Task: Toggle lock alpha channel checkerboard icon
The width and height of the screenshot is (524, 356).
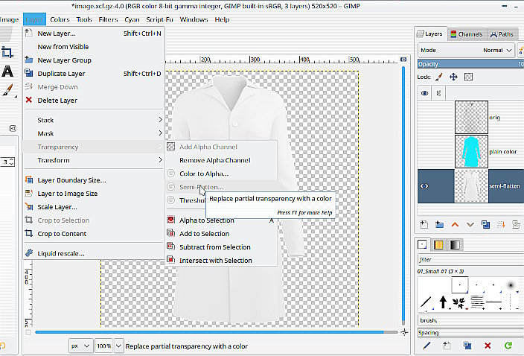Action: (x=469, y=77)
